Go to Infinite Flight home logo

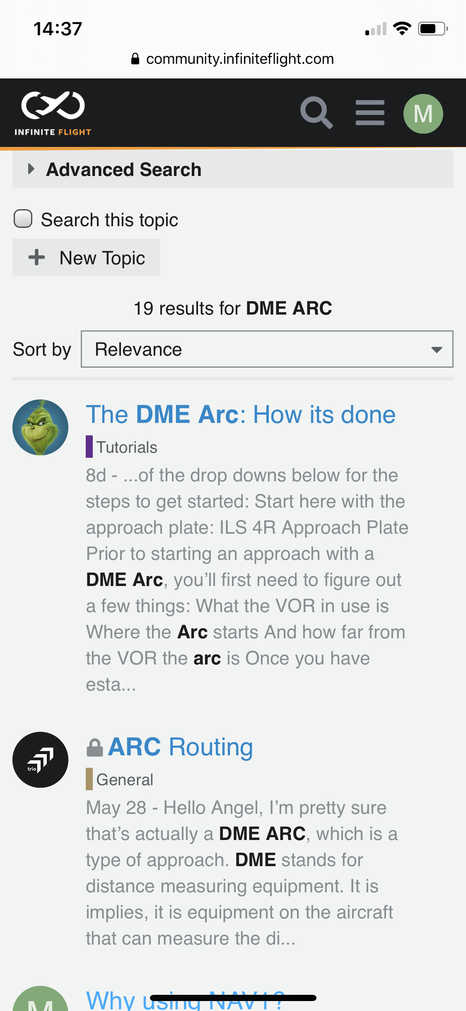click(x=53, y=113)
